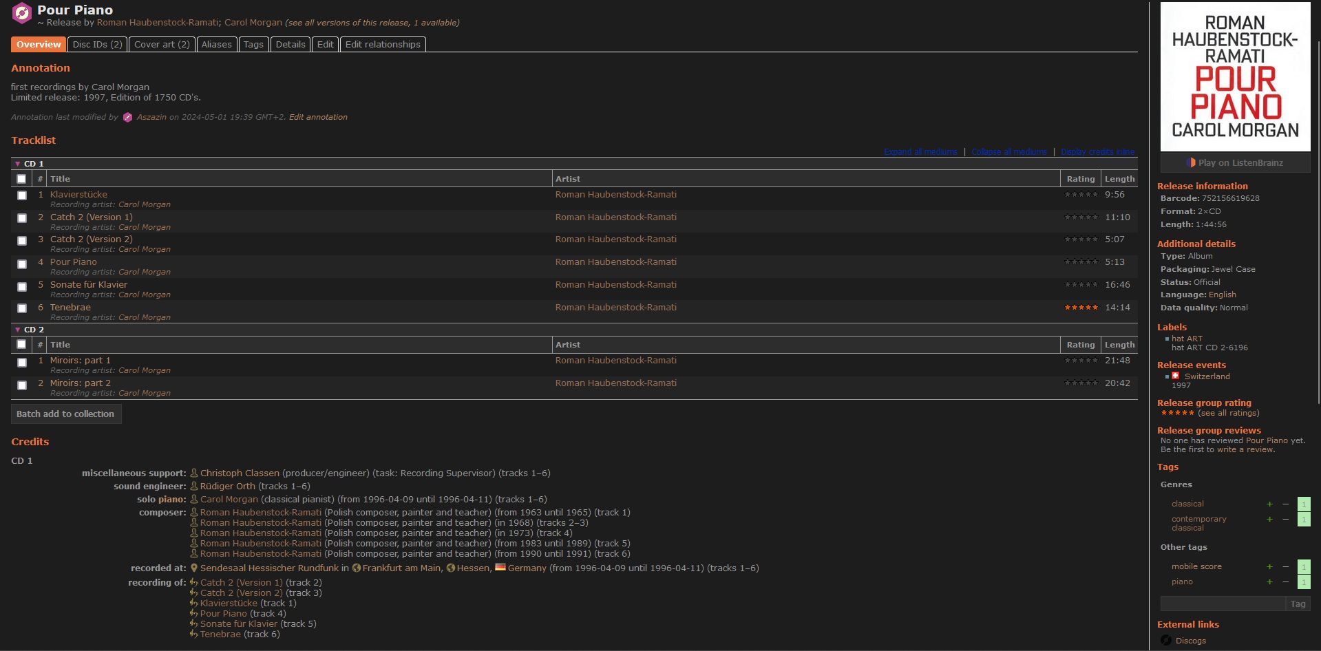Click the ListenBrainz logo icon on play button
Image resolution: width=1321 pixels, height=651 pixels.
click(1191, 163)
